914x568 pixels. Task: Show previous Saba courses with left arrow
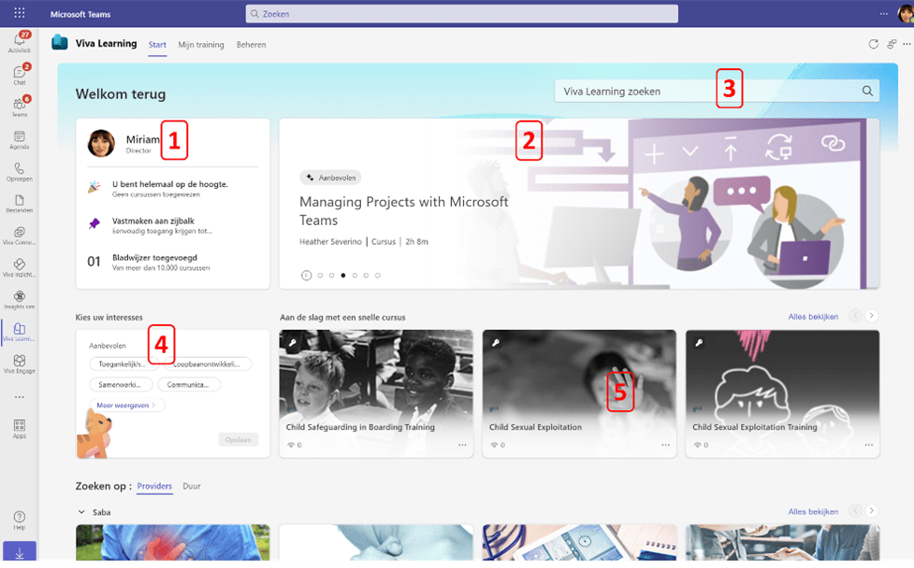click(x=855, y=510)
